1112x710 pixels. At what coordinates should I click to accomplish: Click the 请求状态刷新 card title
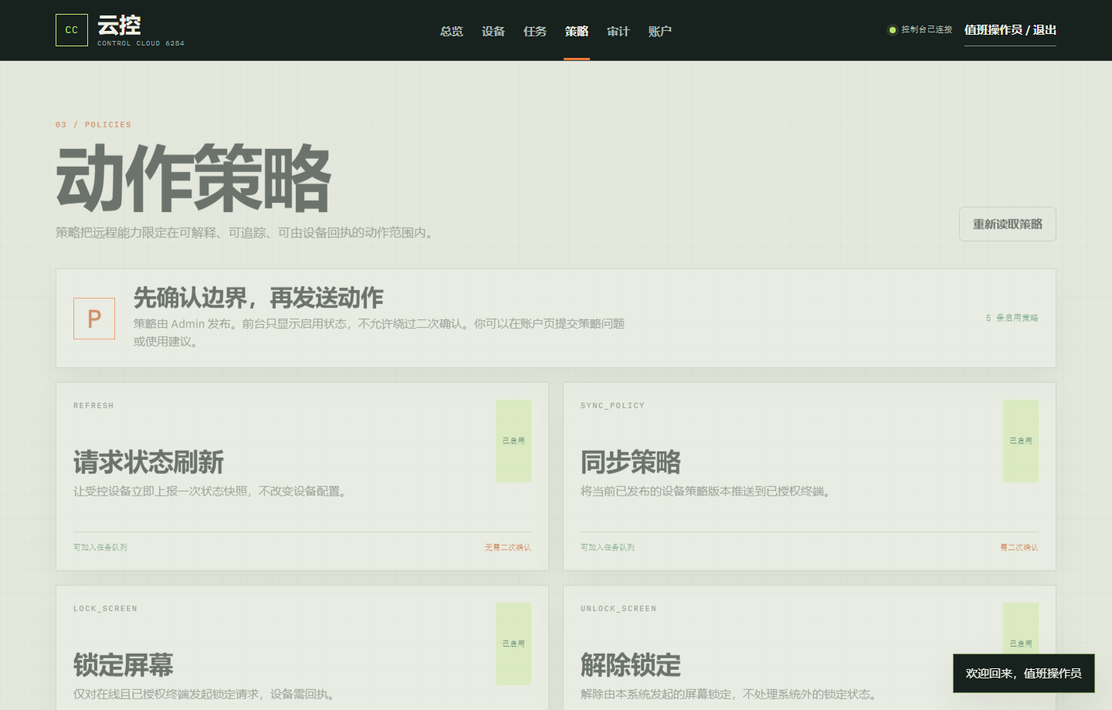(148, 462)
